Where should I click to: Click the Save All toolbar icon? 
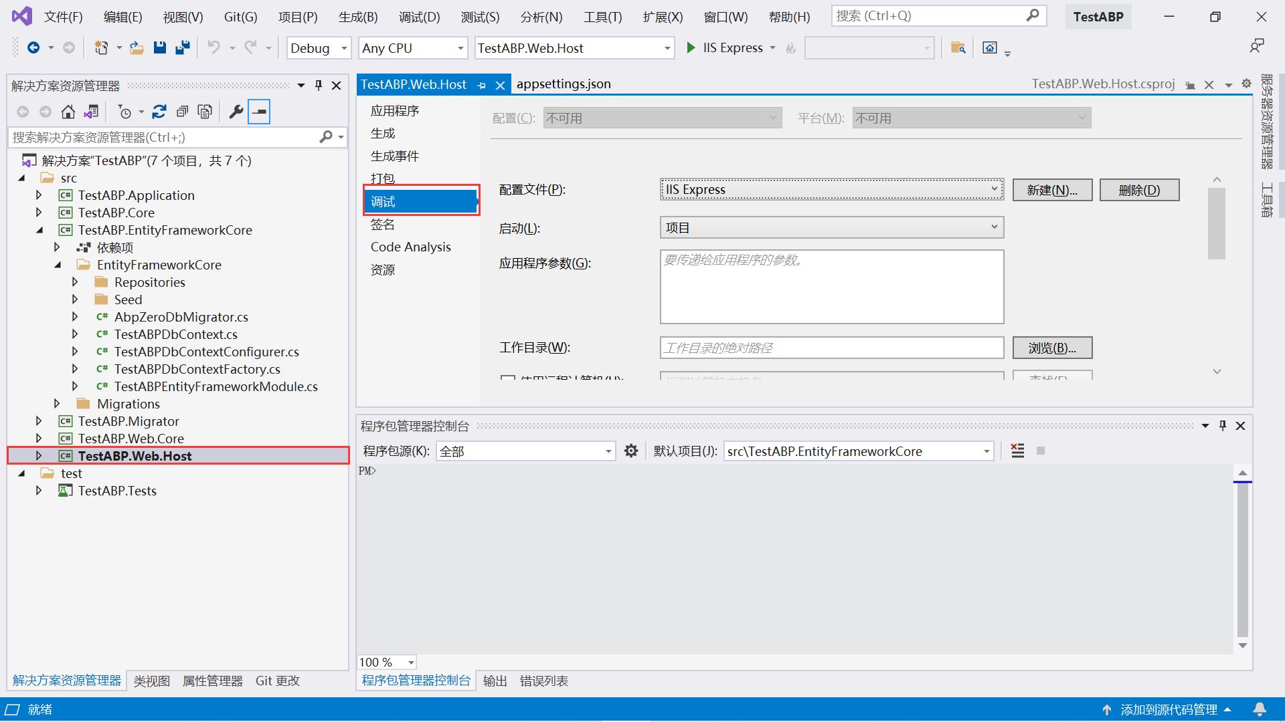click(183, 47)
